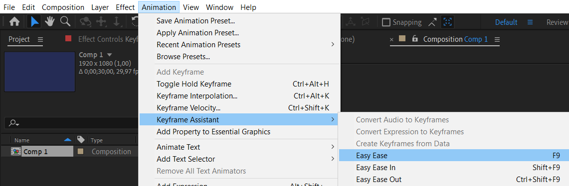Expand the Comp 1 thumbnail dropdown arrow

click(109, 55)
